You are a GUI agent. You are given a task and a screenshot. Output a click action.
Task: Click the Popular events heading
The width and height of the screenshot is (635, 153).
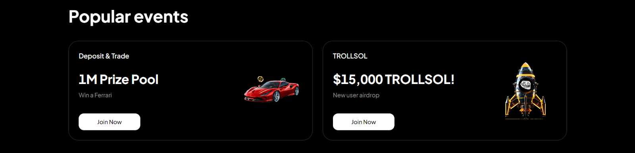[128, 17]
